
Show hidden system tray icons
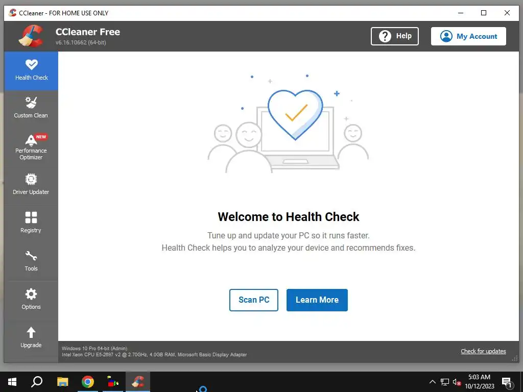click(432, 382)
